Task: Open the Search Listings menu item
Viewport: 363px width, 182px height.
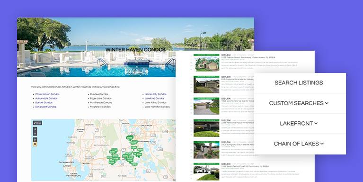Action: 299,83
